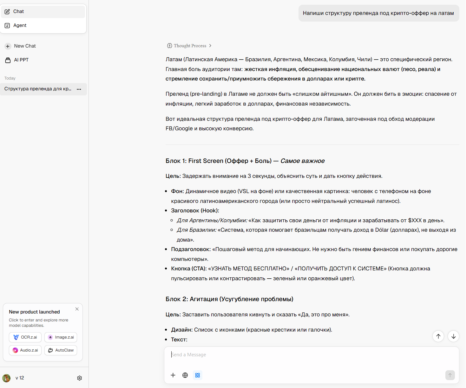
Task: Jump to bottom with the down arrow button
Action: (x=454, y=336)
